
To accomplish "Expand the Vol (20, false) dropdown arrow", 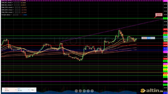I will pos(11,15).
